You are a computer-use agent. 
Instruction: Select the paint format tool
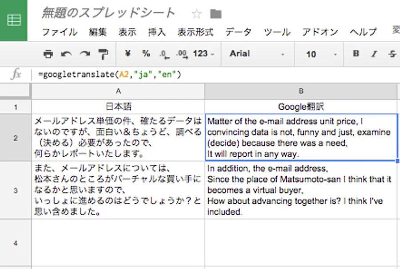(103, 54)
